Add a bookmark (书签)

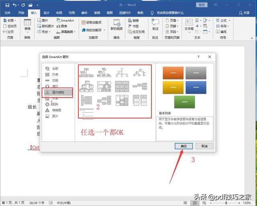[x=133, y=26]
